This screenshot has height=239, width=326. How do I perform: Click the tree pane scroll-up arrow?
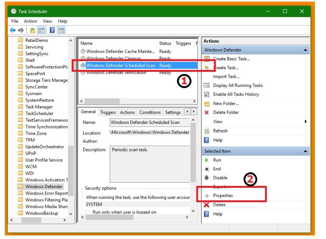pos(71,40)
